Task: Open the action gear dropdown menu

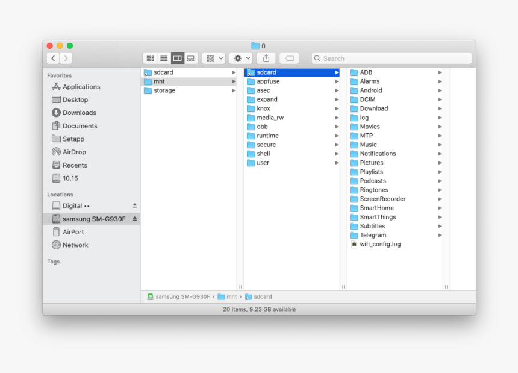Action: click(x=240, y=58)
